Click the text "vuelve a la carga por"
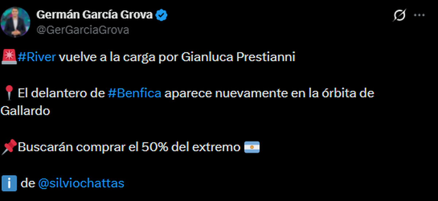438x201 pixels. (118, 58)
